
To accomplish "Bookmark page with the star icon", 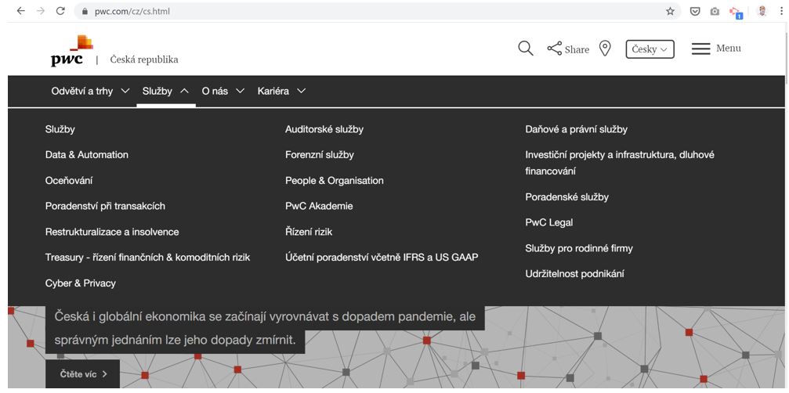I will click(670, 11).
